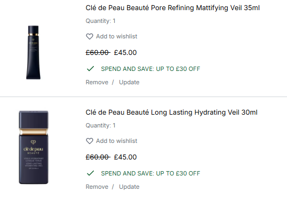Click green checkmark beside second Spend and Save offer

point(90,173)
